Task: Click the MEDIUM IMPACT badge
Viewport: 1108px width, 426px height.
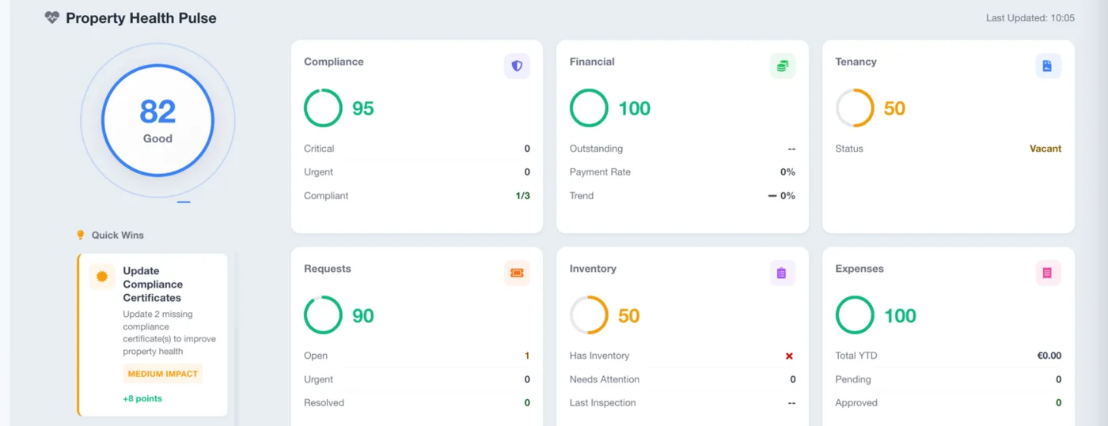Action: tap(163, 374)
